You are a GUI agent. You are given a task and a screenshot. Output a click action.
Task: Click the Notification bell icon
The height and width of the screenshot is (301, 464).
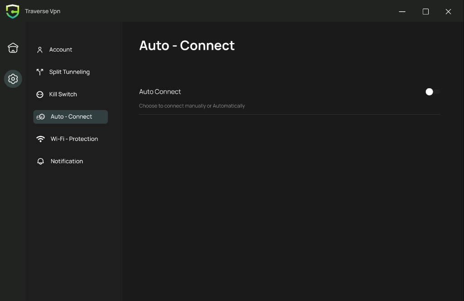tap(40, 161)
